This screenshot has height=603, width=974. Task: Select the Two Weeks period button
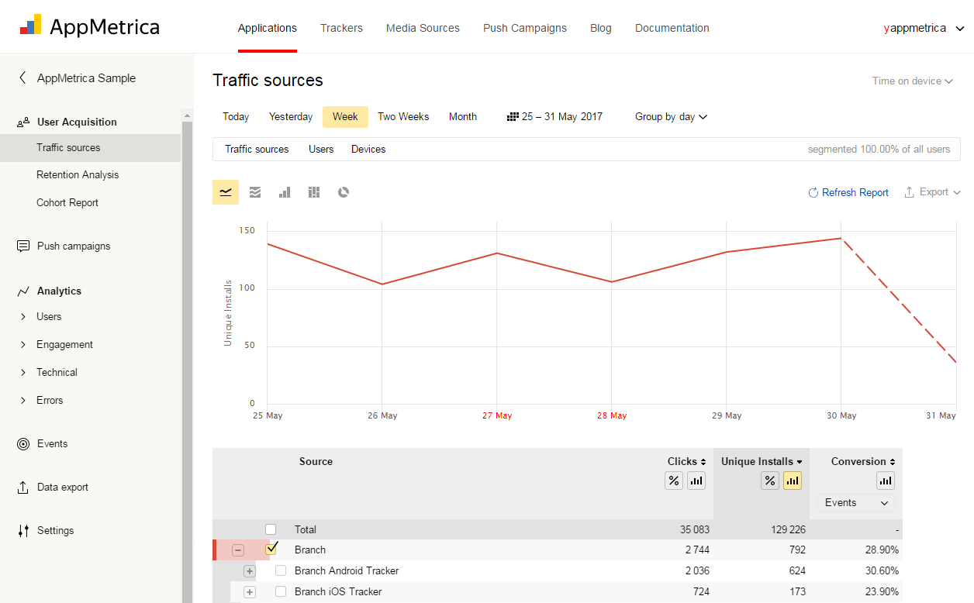(x=403, y=117)
